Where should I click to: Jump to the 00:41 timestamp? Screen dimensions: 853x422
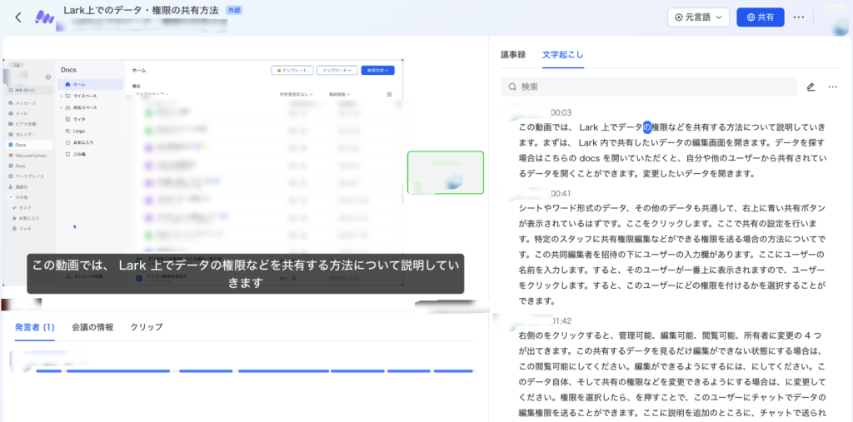(x=561, y=194)
